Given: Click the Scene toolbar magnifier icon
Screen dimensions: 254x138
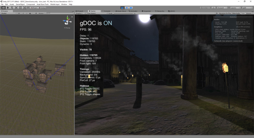Looking at the screenshot, I should click(36, 13).
